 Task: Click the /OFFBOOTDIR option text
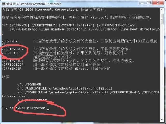[x=12, y=65]
